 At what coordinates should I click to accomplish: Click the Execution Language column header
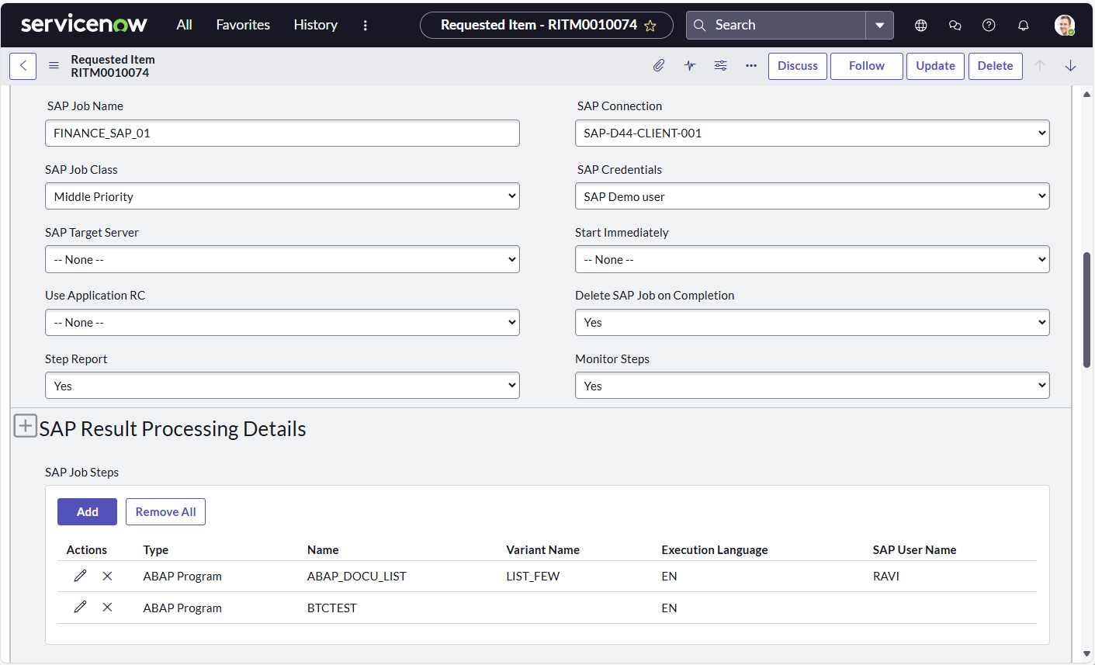pos(715,550)
